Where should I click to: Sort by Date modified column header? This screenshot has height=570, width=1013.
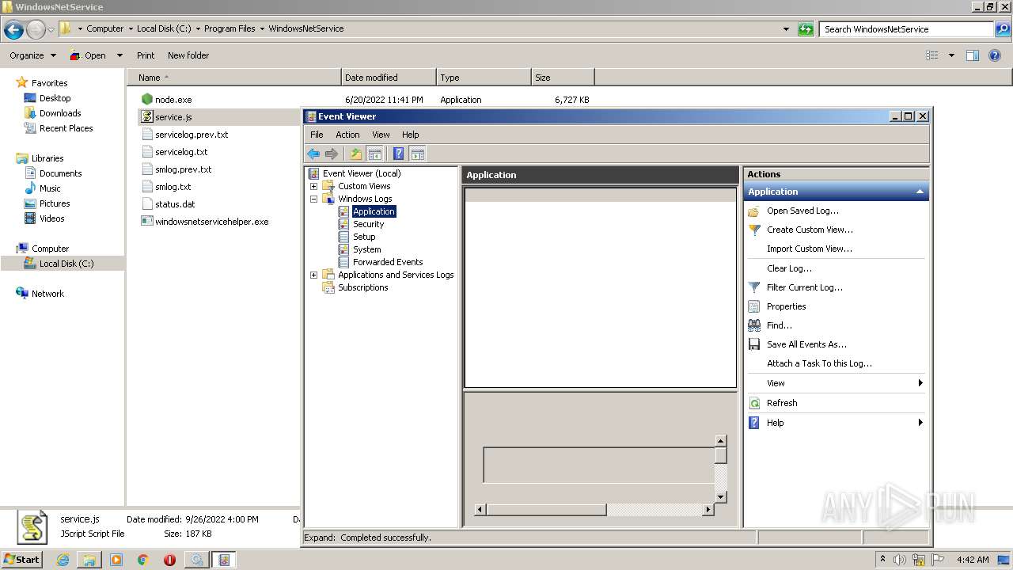(389, 78)
